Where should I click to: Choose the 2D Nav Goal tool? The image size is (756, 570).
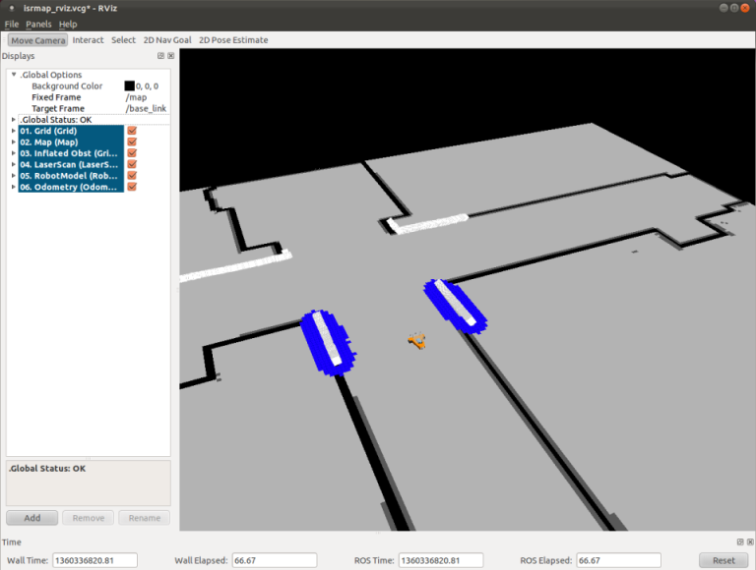click(x=167, y=40)
